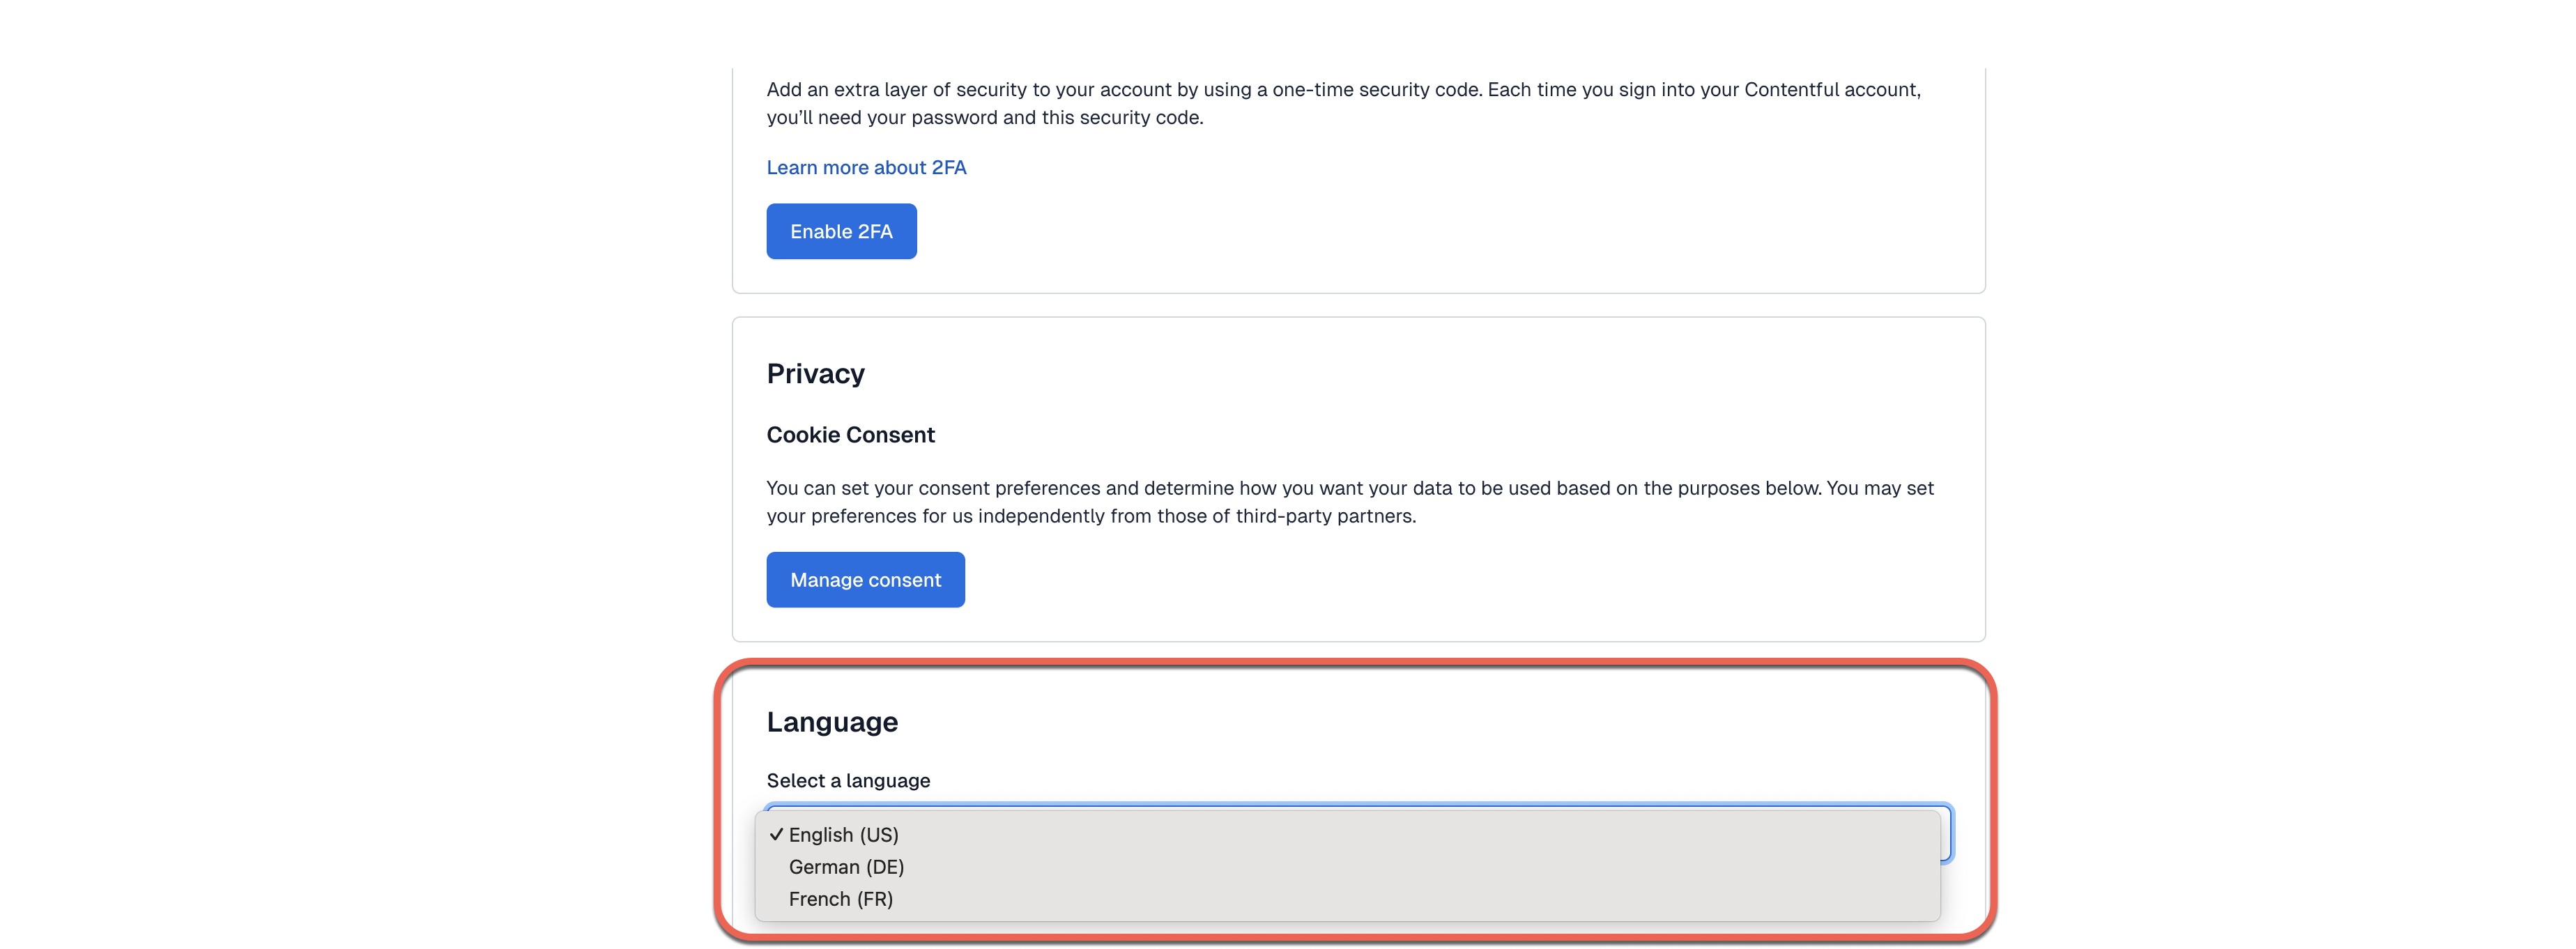Select German (DE) from the language list
The height and width of the screenshot is (949, 2576).
(846, 867)
